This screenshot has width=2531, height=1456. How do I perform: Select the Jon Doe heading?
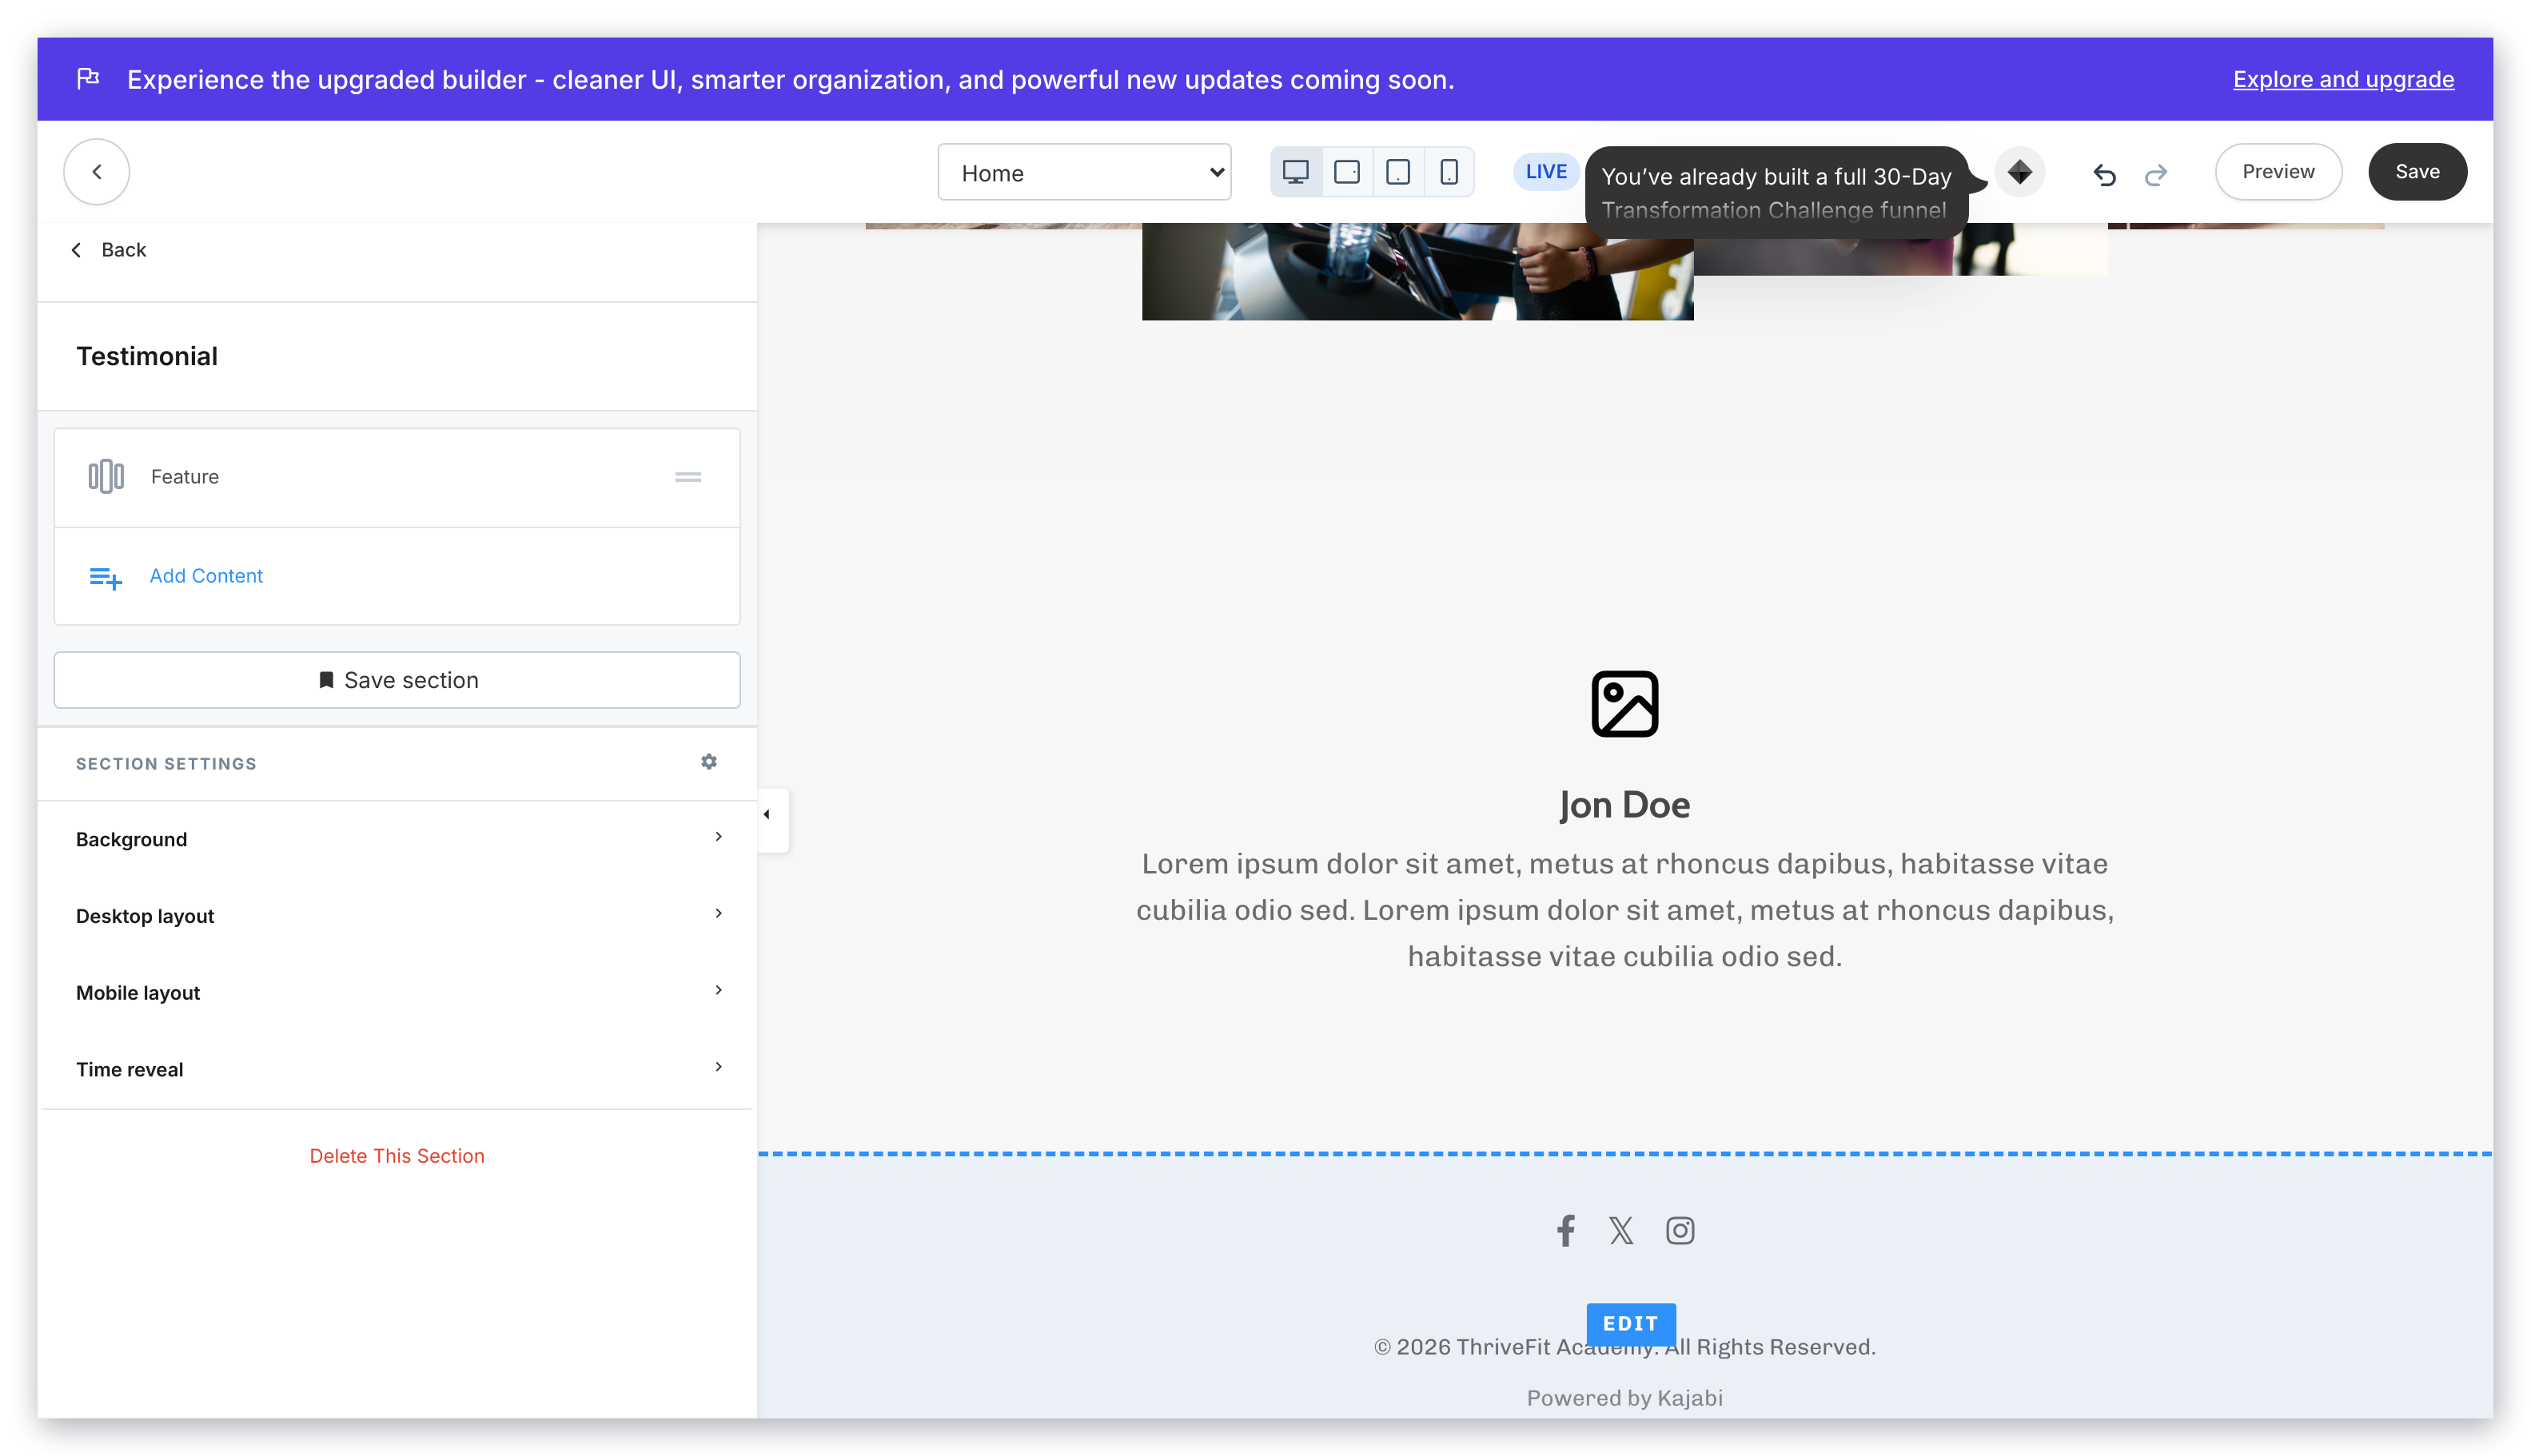(1624, 806)
